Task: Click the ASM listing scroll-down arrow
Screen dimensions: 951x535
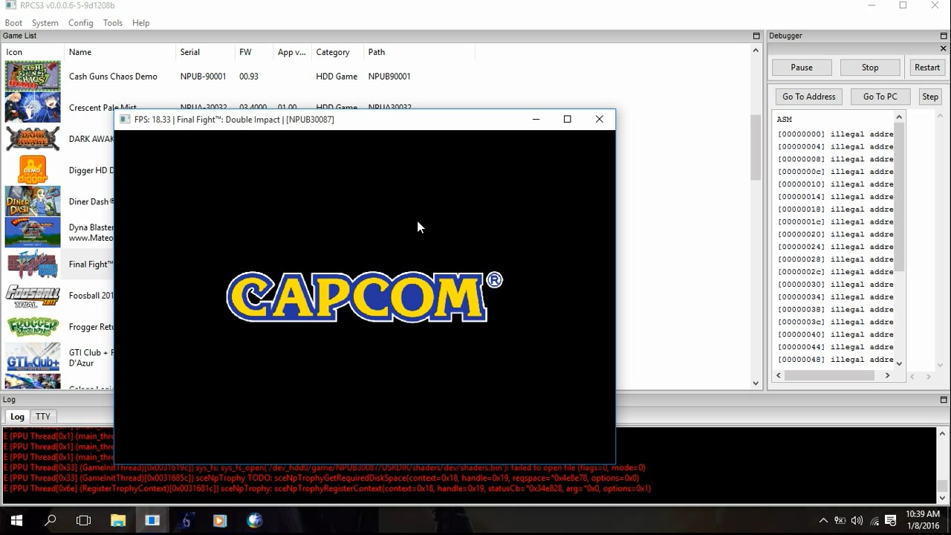Action: (899, 363)
